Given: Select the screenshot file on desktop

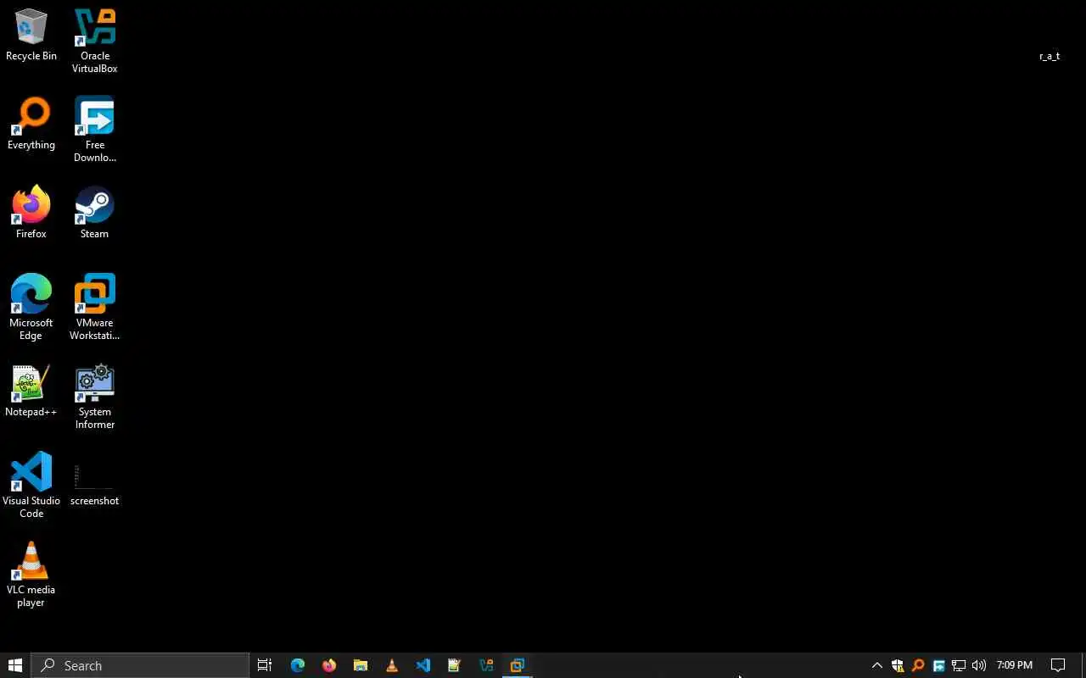Looking at the screenshot, I should point(94,485).
